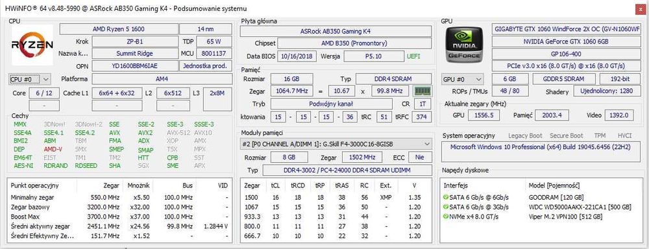649x249 pixels.
Task: Click the YD1600BBM6IAE OPN value
Action: [x=134, y=65]
